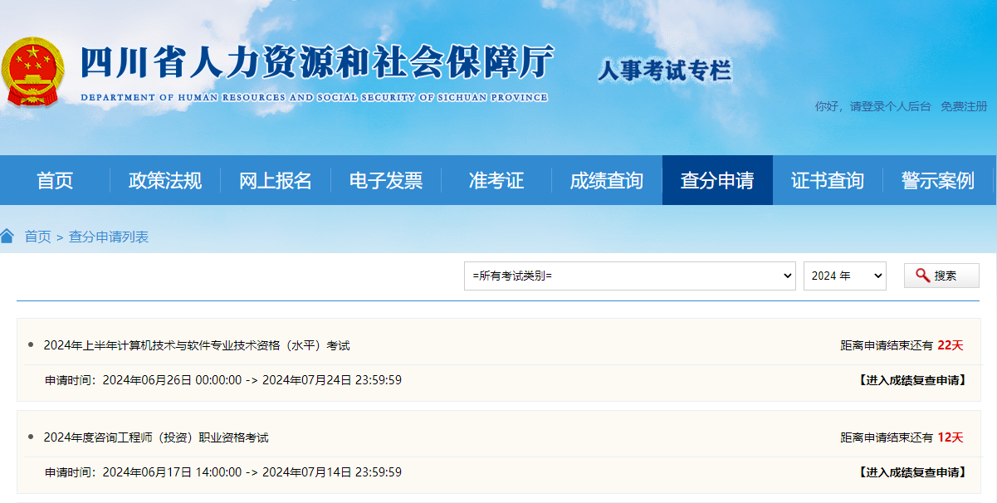997x503 pixels.
Task: Click the home icon in breadcrumb
Action: point(7,237)
